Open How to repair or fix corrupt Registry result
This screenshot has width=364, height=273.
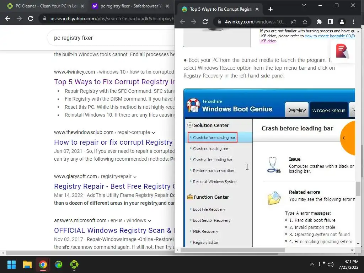coord(113,142)
